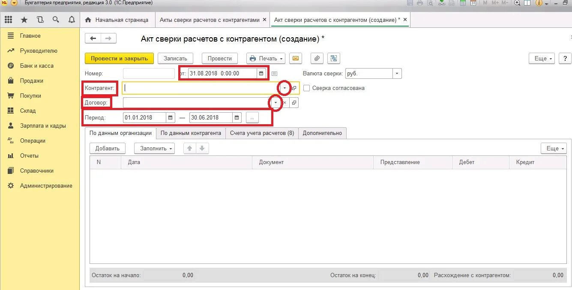Viewport: 572px width, 290px height.
Task: Open Склад section
Action: point(40,111)
